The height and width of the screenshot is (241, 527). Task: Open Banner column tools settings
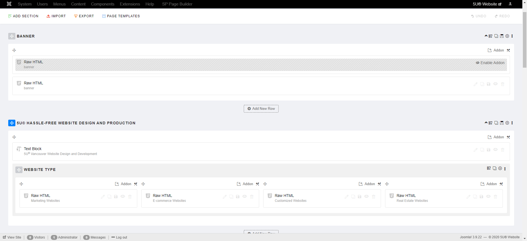508,50
